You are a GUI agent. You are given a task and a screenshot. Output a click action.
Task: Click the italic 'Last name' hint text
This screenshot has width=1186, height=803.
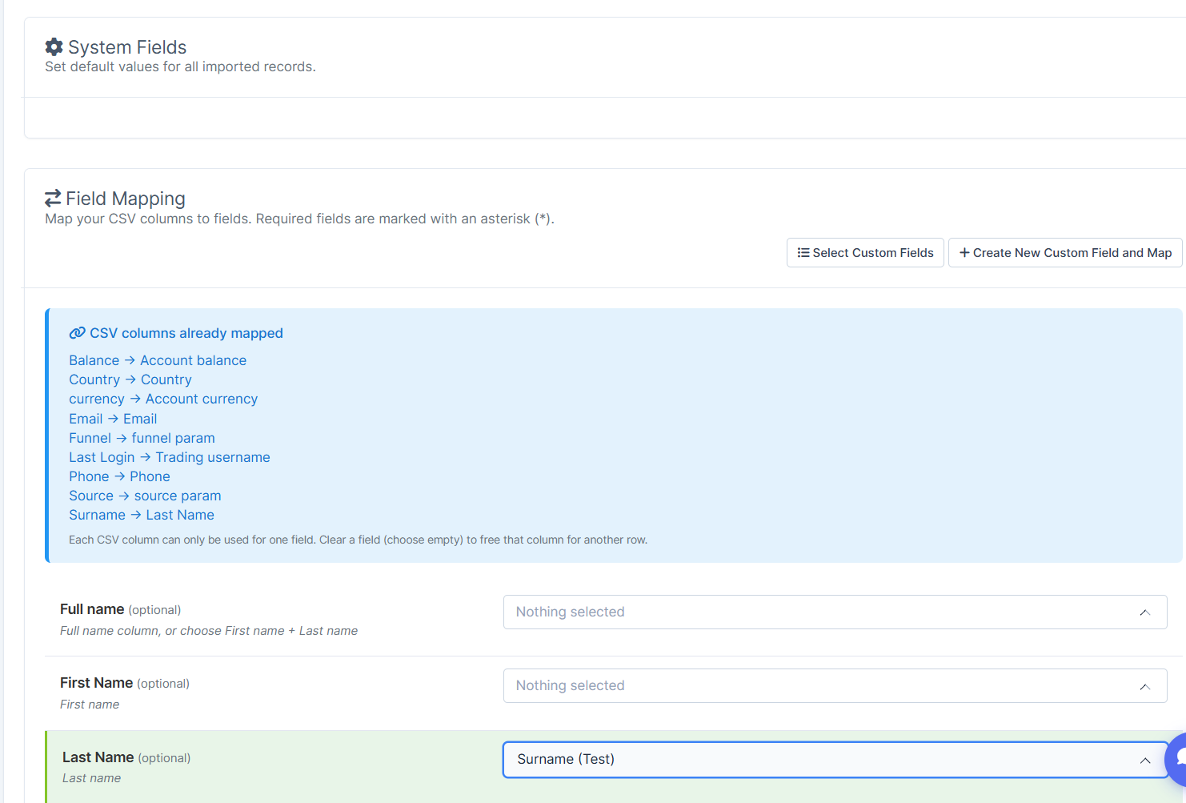pos(92,778)
